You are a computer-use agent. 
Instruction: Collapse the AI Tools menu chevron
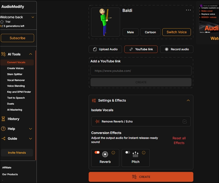tap(30, 54)
